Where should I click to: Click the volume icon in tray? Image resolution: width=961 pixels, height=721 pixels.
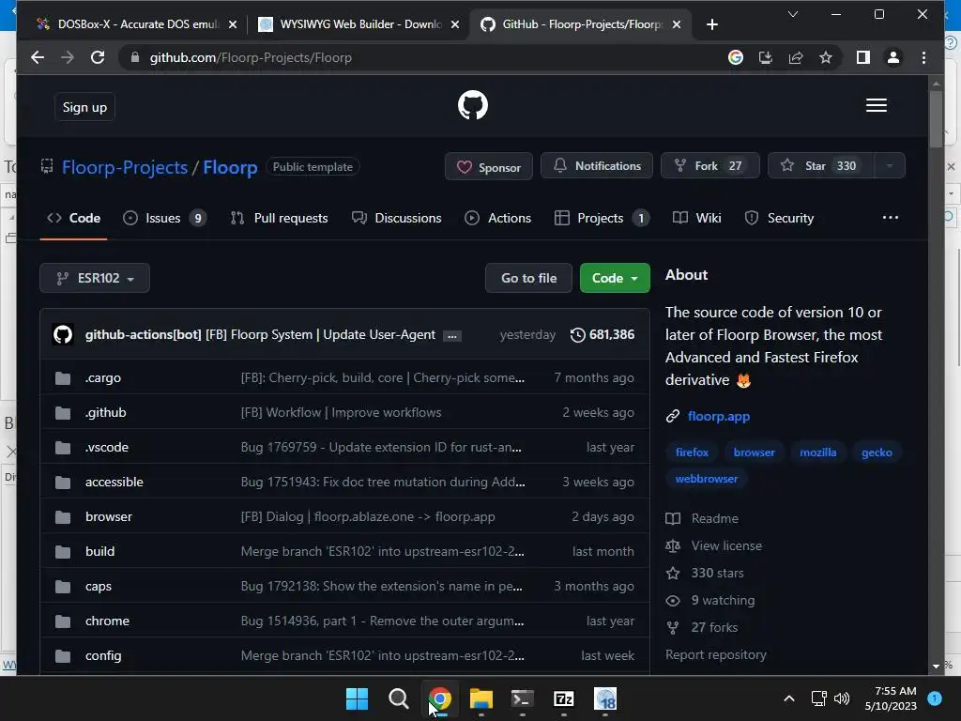click(842, 698)
